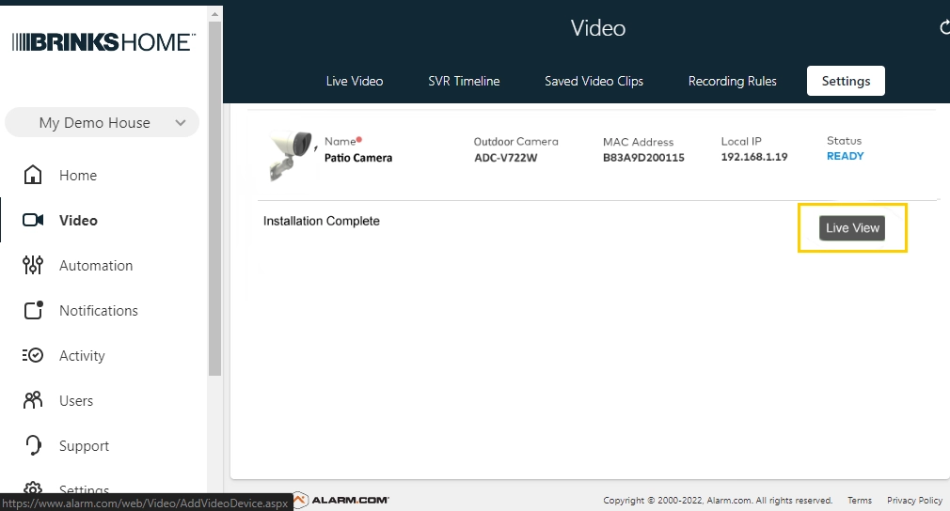Screen dimensions: 950x511
Task: Open the Privacy Policy footer link
Action: coord(914,501)
